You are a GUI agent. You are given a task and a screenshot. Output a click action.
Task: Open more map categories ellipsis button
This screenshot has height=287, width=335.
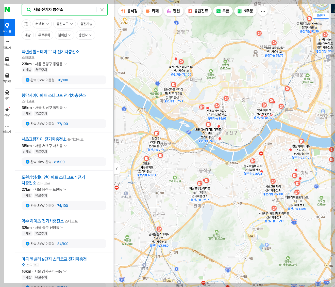click(x=263, y=11)
